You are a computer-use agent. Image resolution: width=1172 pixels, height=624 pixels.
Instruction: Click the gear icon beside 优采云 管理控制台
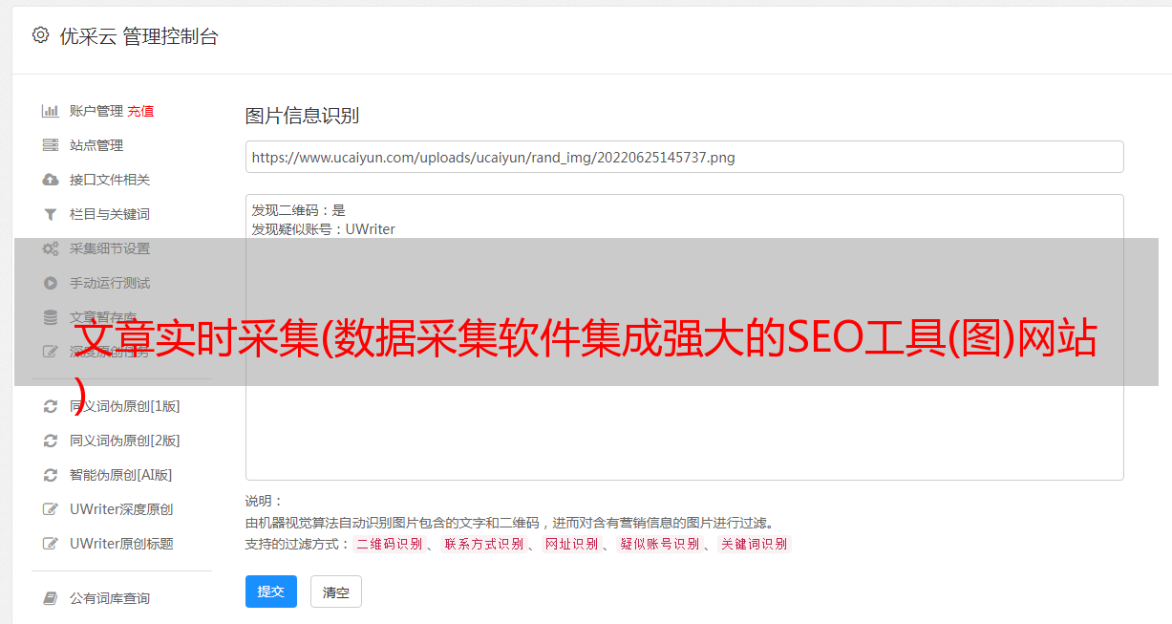tap(40, 35)
